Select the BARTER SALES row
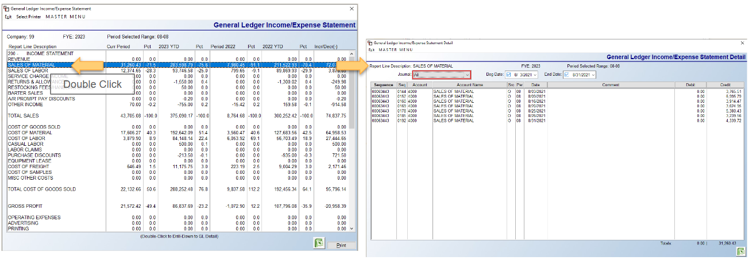This screenshot has width=749, height=260. coord(178,93)
